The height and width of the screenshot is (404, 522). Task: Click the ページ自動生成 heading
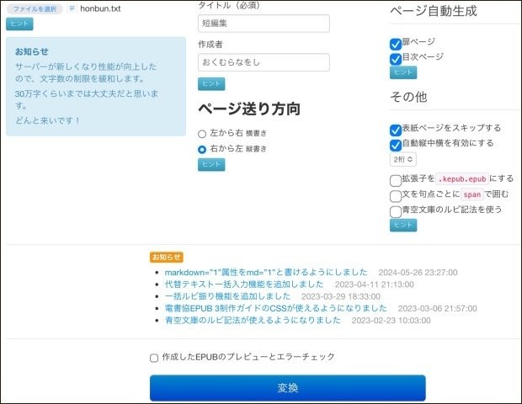(434, 11)
